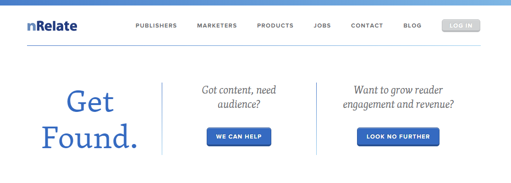Click the "Want to grow reader" text line
This screenshot has height=183, width=511.
click(398, 90)
